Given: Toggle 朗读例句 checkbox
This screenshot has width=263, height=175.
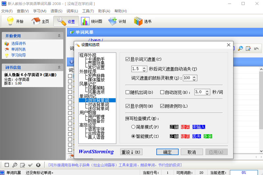Looking at the screenshot, I should tap(162, 106).
